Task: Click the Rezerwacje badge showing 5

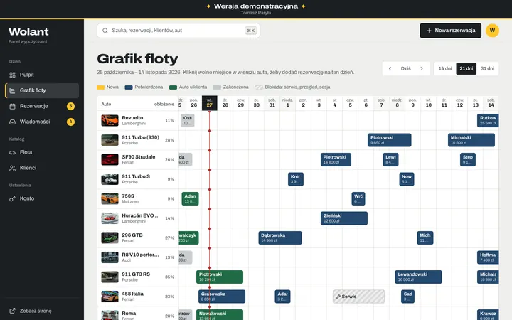Action: pos(70,106)
